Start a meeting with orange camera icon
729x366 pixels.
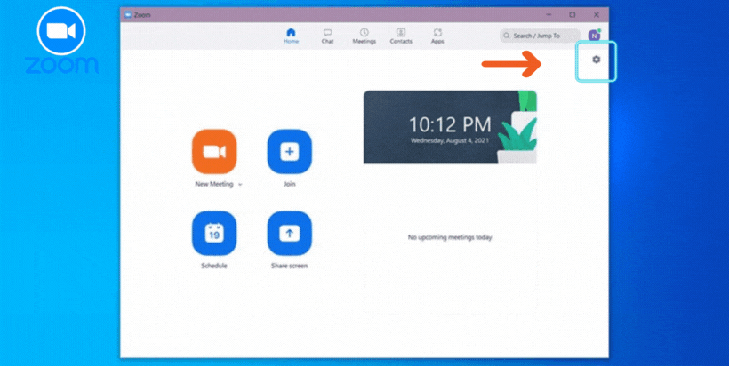(214, 152)
